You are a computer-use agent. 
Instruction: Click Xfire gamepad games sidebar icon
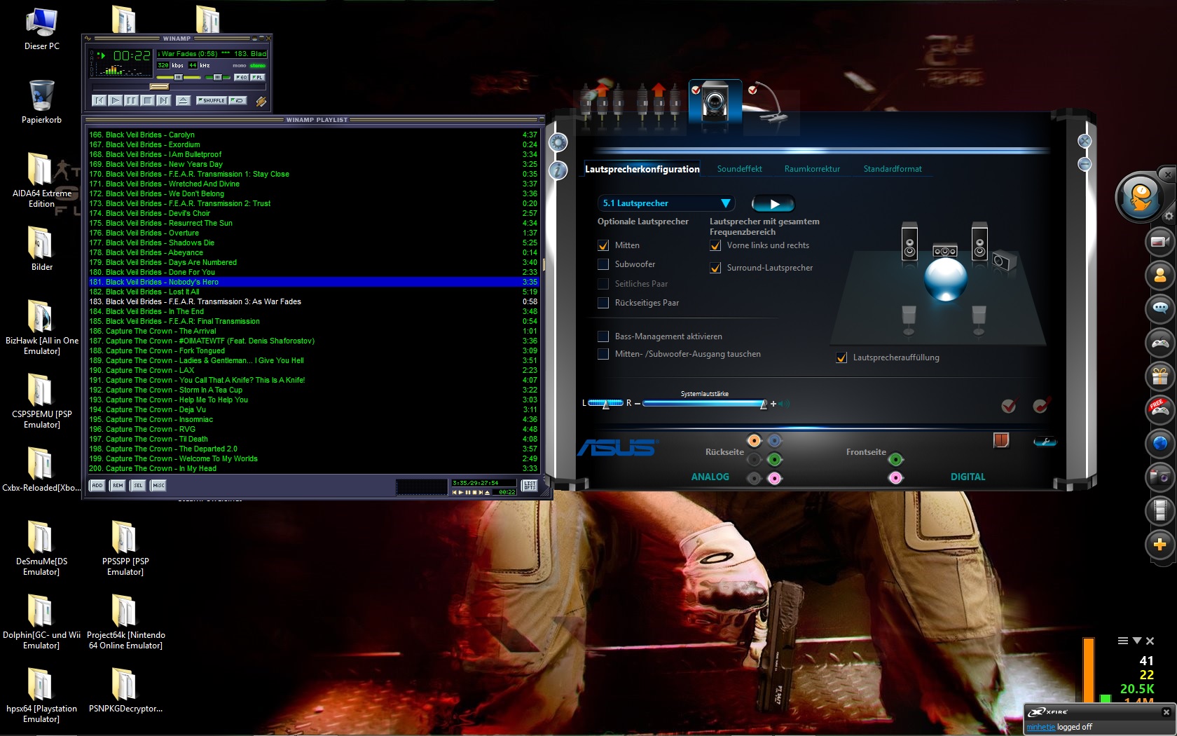coord(1160,343)
